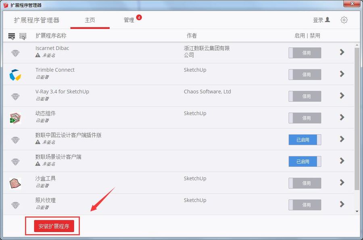This screenshot has width=363, height=240.
Task: Click the 数联场景设计客户端 gem icon
Action: point(15,162)
